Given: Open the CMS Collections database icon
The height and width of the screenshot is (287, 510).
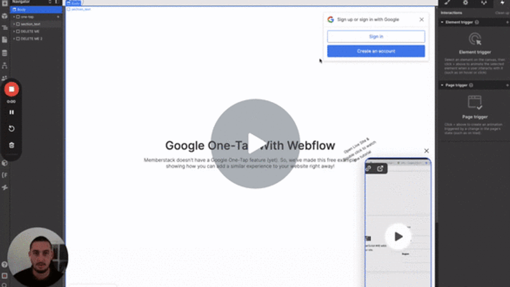Looking at the screenshot, I should pos(4,53).
